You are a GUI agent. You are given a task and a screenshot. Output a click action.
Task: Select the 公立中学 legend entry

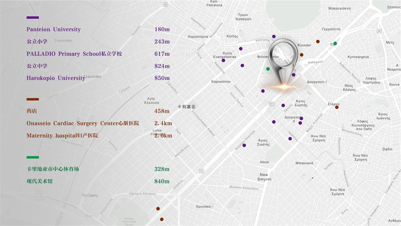tap(37, 66)
